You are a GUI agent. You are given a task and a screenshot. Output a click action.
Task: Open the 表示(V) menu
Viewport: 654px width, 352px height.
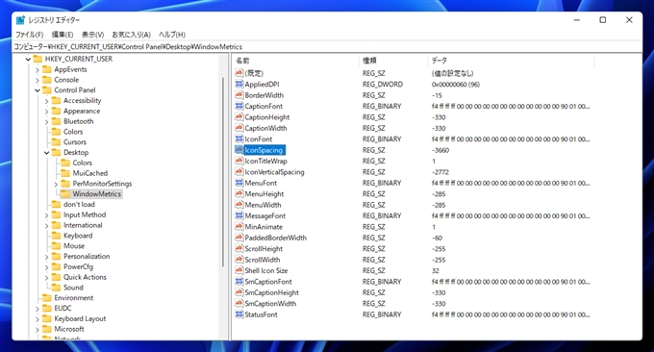(92, 35)
